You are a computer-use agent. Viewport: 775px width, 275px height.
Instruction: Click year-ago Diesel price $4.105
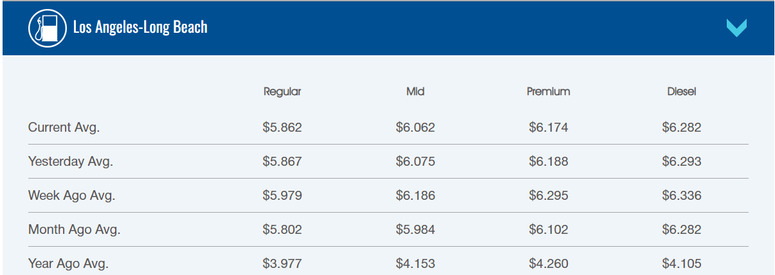pyautogui.click(x=682, y=263)
